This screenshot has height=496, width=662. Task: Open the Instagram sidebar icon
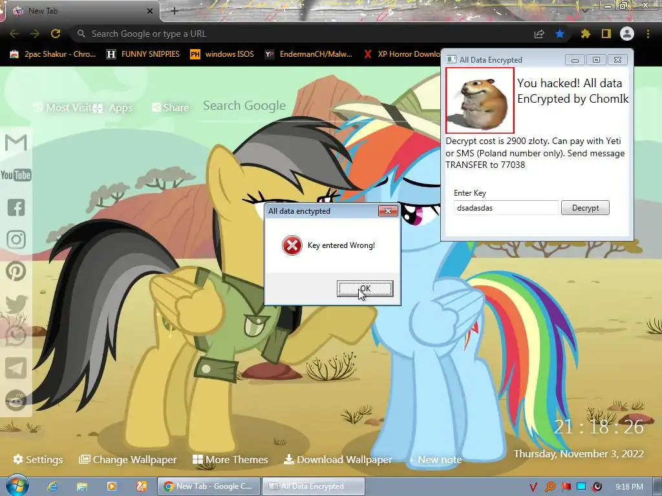pyautogui.click(x=16, y=240)
